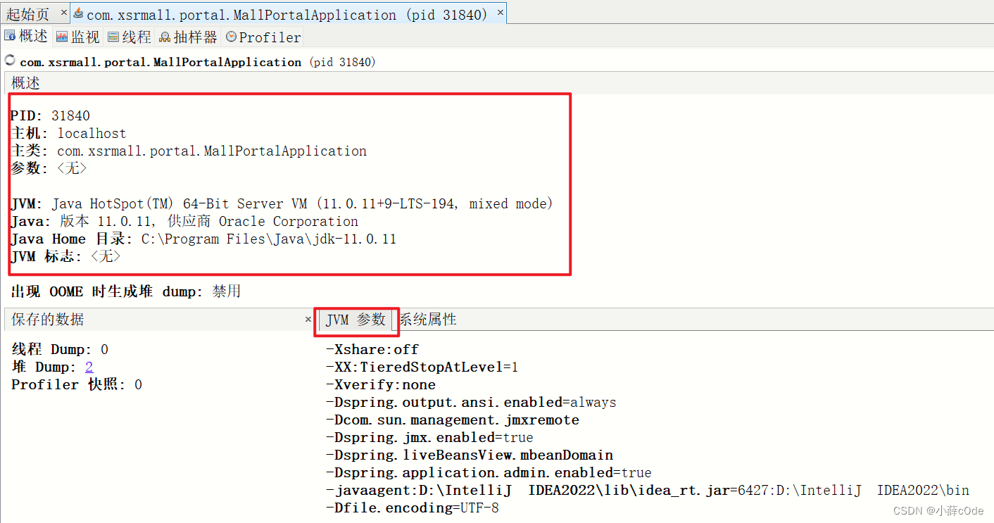Open the 概述 overview subtab
This screenshot has width=994, height=523.
point(27,37)
